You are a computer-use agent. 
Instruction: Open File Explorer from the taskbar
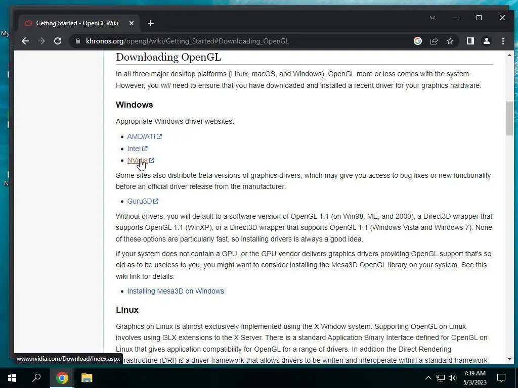coord(87,378)
